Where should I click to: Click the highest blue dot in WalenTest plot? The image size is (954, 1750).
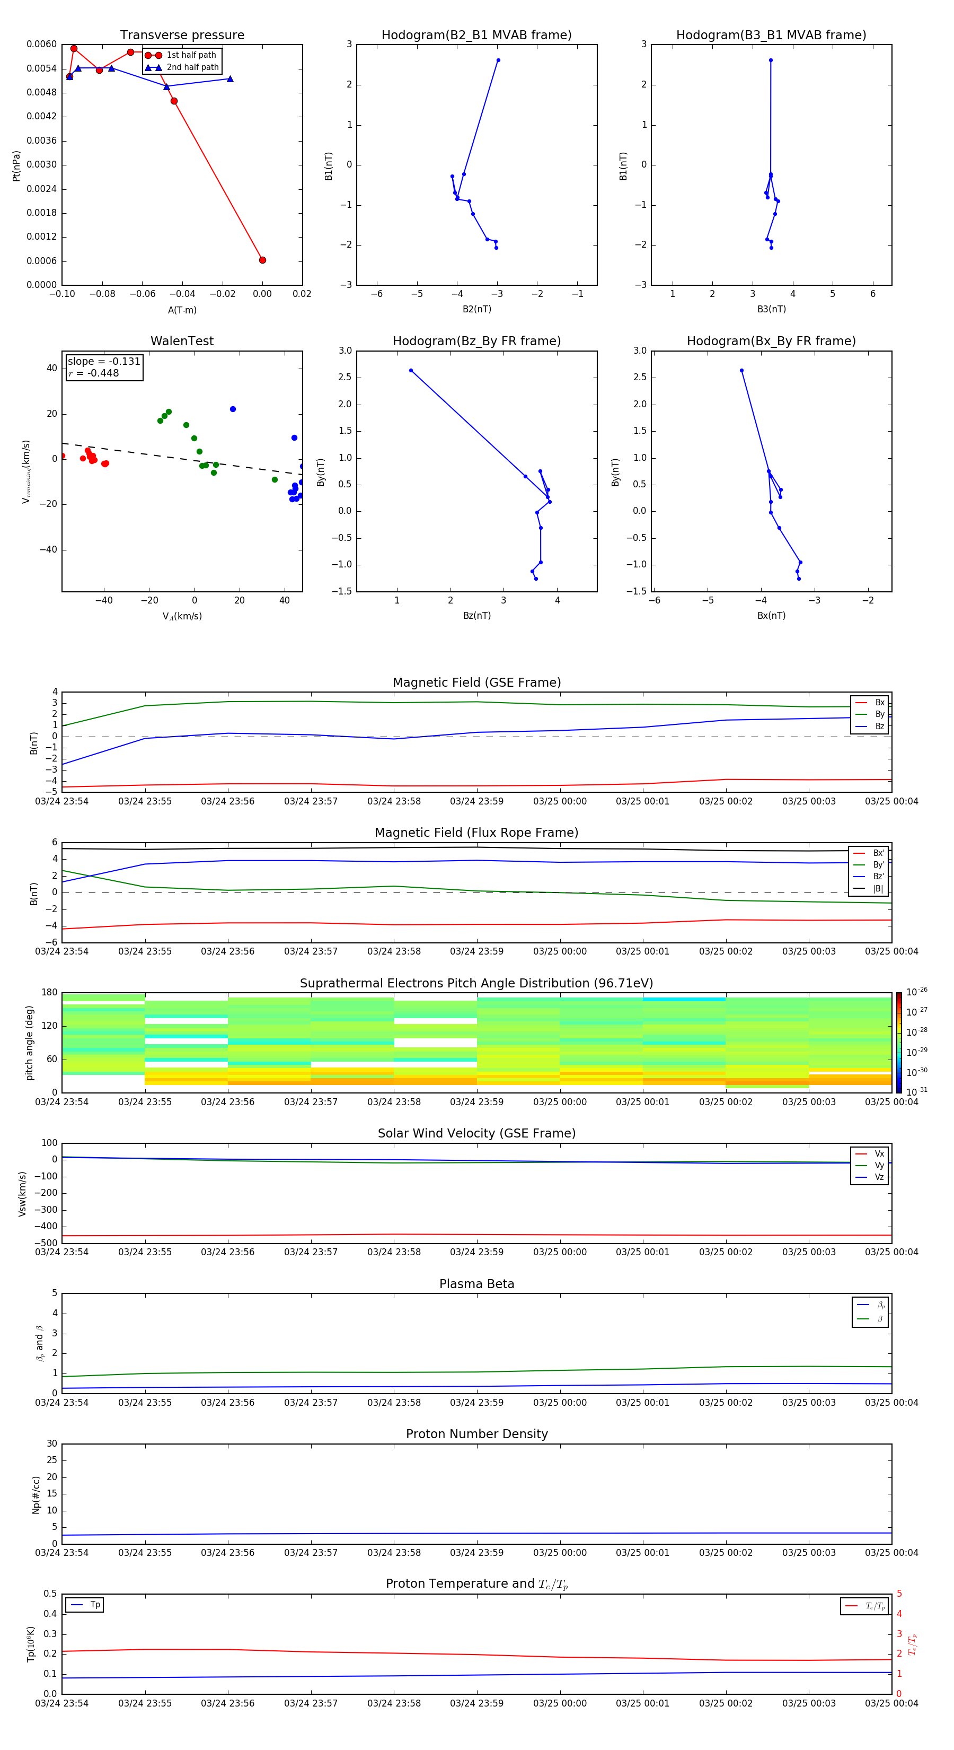pos(233,409)
